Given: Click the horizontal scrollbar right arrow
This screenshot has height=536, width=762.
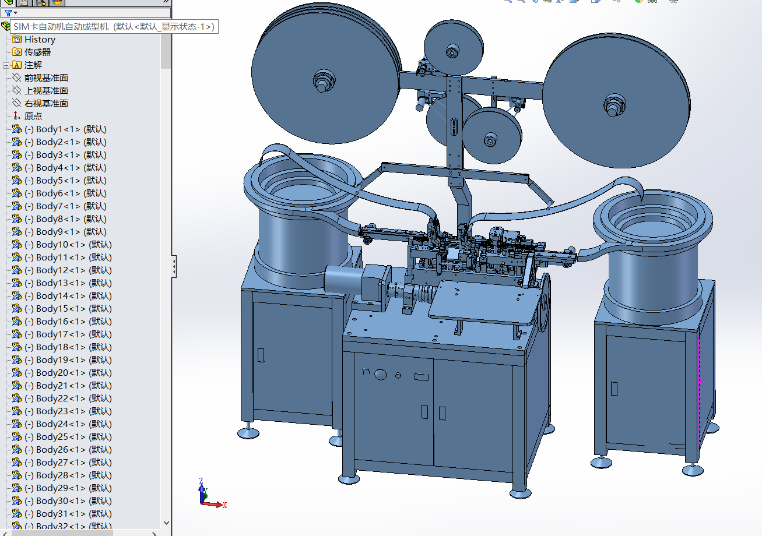Looking at the screenshot, I should [x=154, y=533].
